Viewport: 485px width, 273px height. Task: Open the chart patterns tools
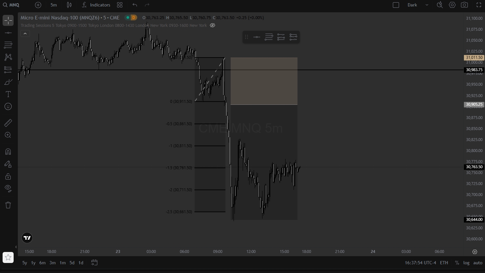pos(8,57)
